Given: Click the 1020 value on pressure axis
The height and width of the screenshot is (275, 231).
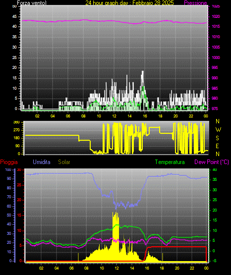Looking at the screenshot, I should point(216,16).
